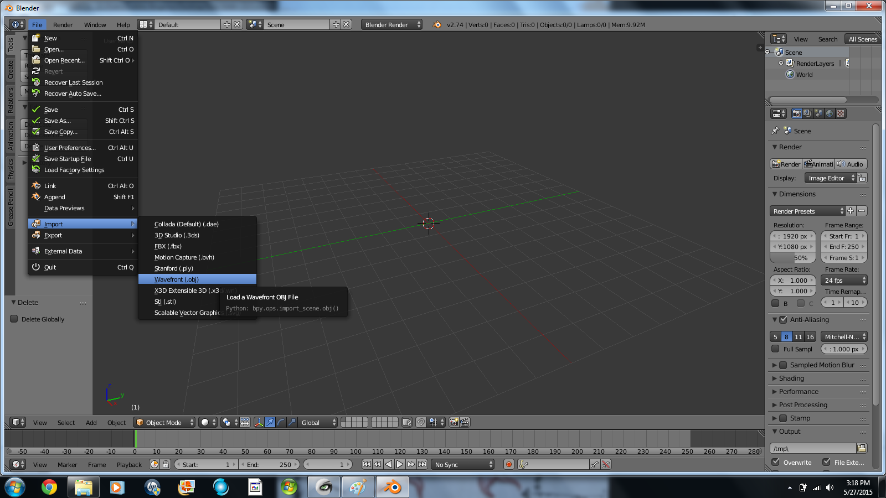Screen dimensions: 886x498
Task: Open the Global transform orientation dropdown
Action: click(318, 422)
